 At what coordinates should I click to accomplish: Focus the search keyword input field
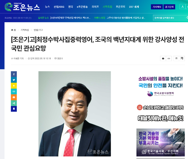click(x=169, y=18)
